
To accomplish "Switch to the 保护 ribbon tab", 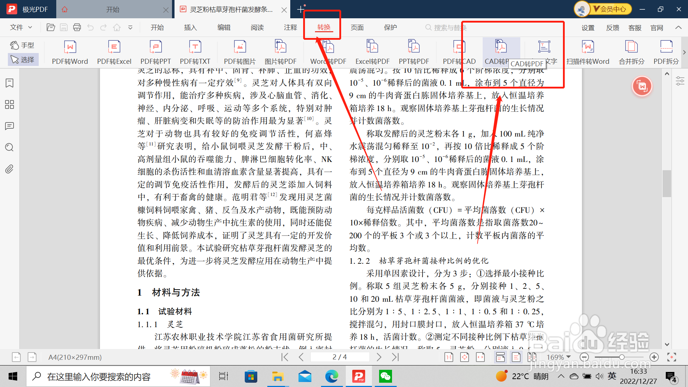I will pyautogui.click(x=390, y=28).
